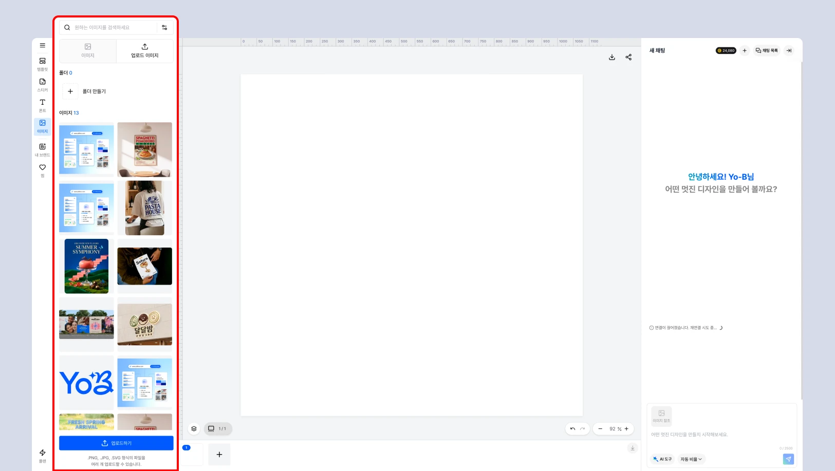
Task: Add a new page with plus button
Action: coord(219,455)
